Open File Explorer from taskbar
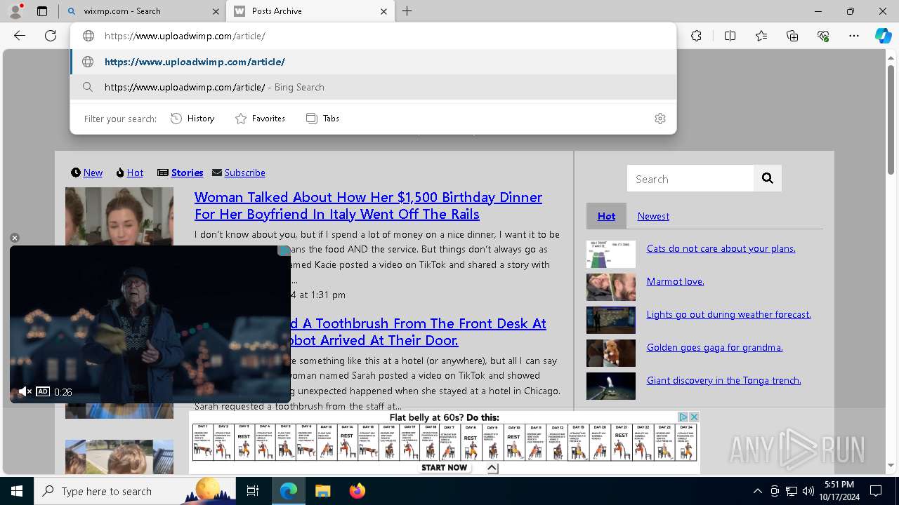The width and height of the screenshot is (899, 505). tap(322, 491)
